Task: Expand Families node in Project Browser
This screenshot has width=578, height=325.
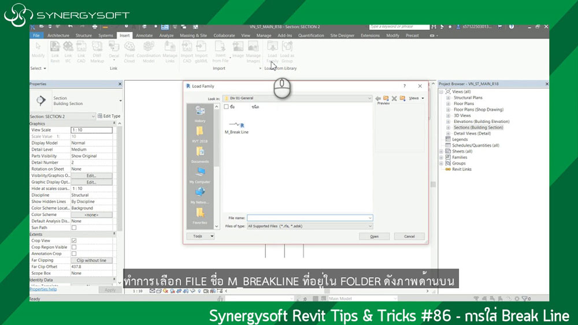Action: tap(441, 158)
